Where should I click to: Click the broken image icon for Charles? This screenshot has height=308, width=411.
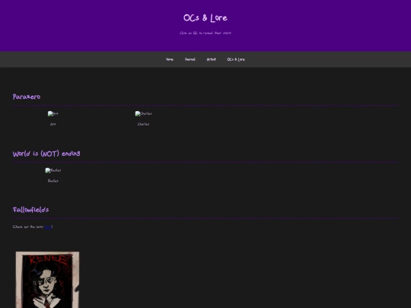[143, 113]
